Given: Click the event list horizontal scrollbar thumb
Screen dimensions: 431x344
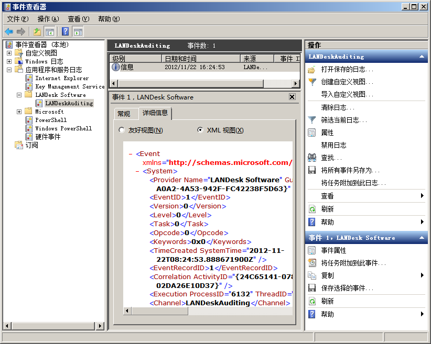Looking at the screenshot, I should click(191, 83).
